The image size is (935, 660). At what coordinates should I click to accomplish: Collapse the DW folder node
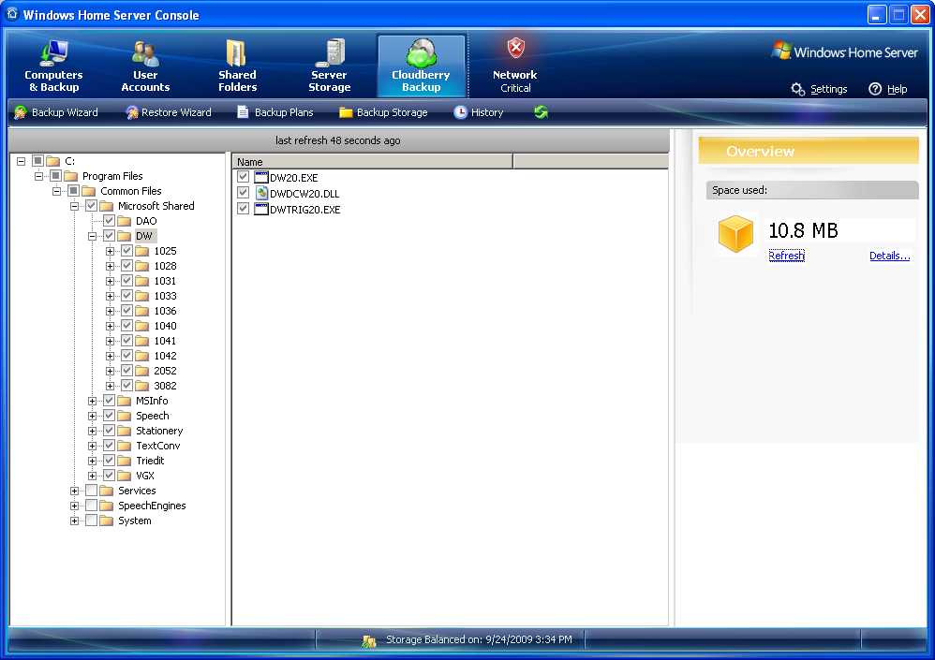pyautogui.click(x=93, y=236)
